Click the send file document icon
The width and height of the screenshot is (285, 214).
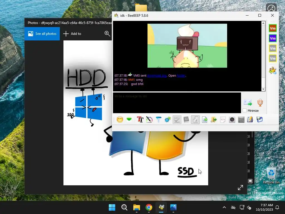[205, 120]
